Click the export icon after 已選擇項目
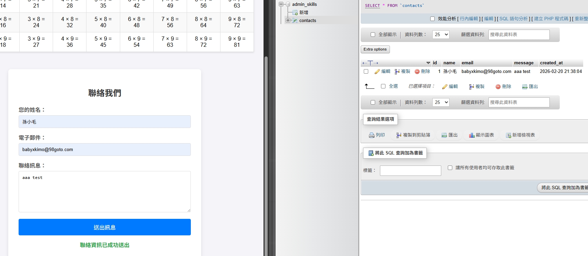Viewport: 588px width, 256px height. pos(525,87)
